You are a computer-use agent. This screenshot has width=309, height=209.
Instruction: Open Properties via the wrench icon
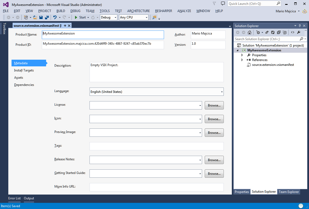click(299, 32)
